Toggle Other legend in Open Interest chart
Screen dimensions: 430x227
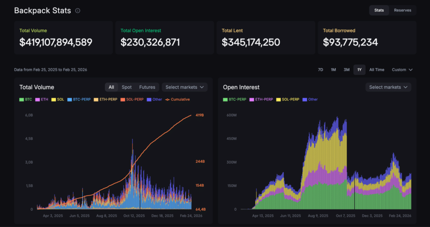[310, 100]
